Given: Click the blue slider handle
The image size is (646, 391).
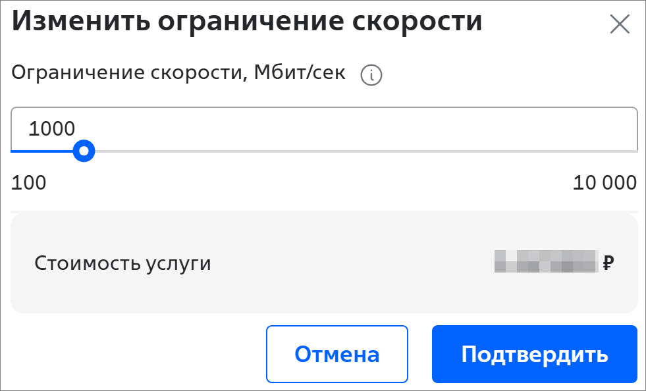Looking at the screenshot, I should [x=84, y=151].
